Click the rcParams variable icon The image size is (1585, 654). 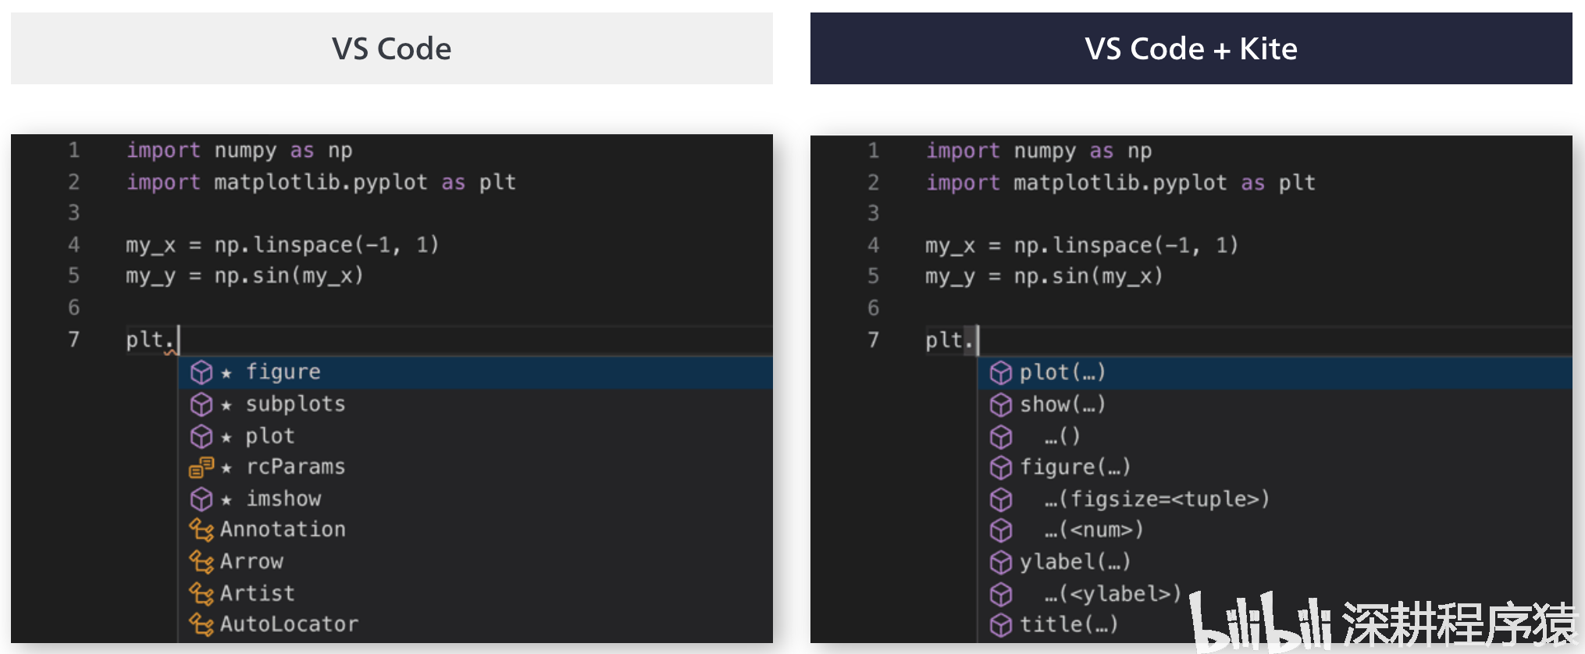[201, 467]
